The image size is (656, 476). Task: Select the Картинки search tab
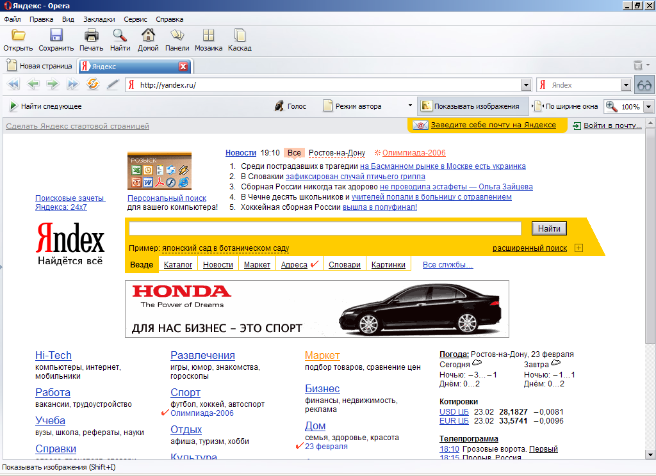[x=388, y=264]
